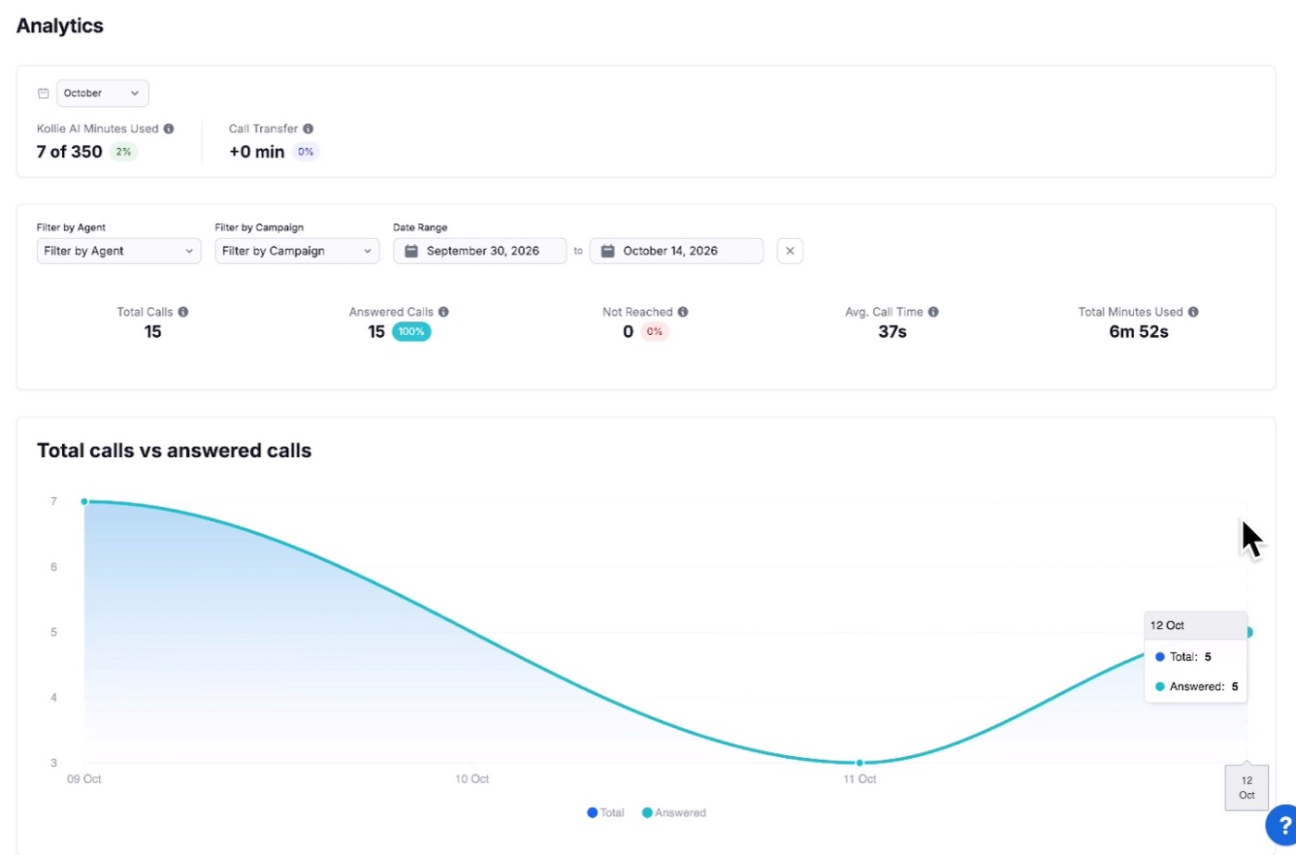Viewport: 1296px width, 855px height.
Task: Click the calendar icon in end date field
Action: pyautogui.click(x=607, y=251)
